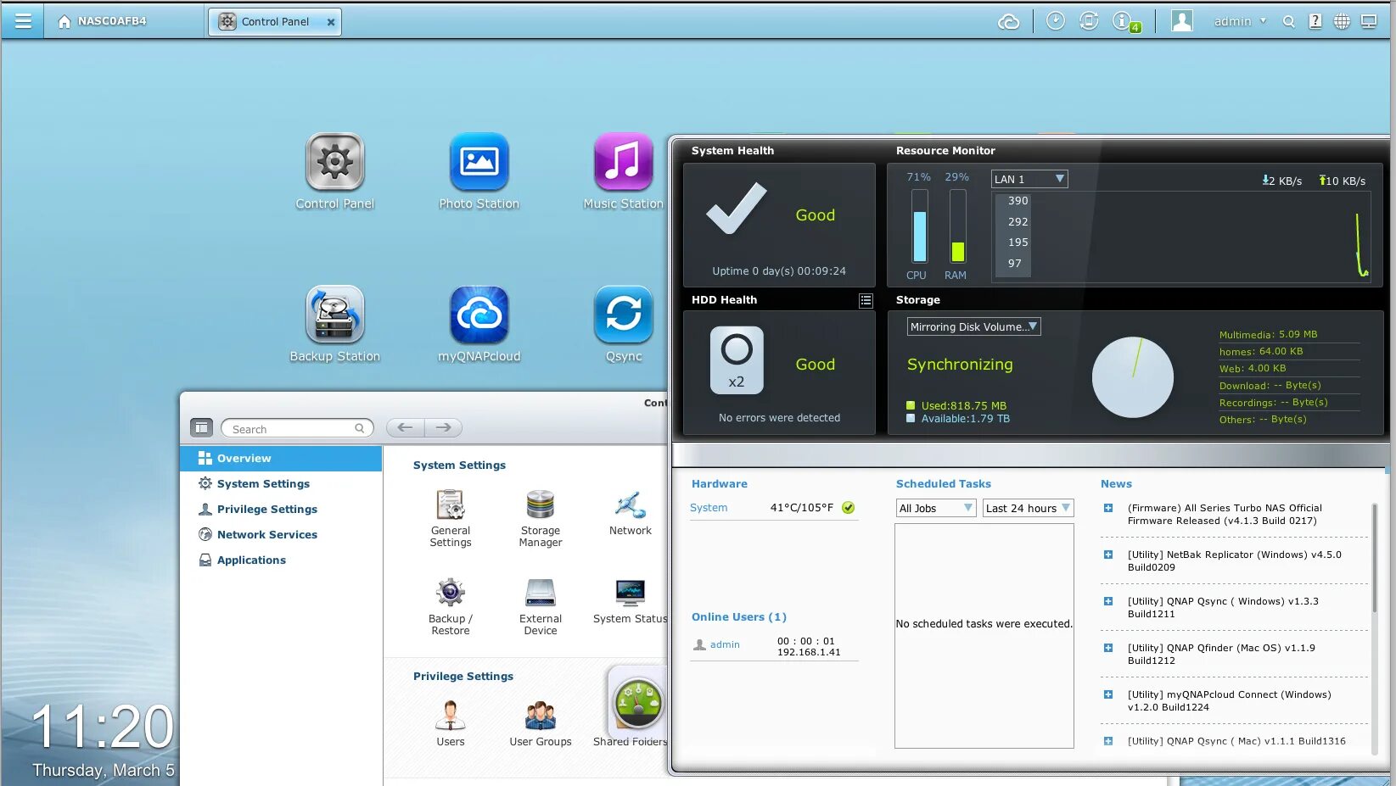1396x786 pixels.
Task: Open the All Jobs filter dropdown
Action: (x=936, y=508)
